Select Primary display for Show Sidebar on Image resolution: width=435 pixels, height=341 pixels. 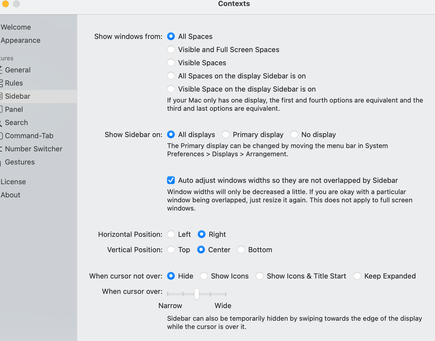pos(226,135)
